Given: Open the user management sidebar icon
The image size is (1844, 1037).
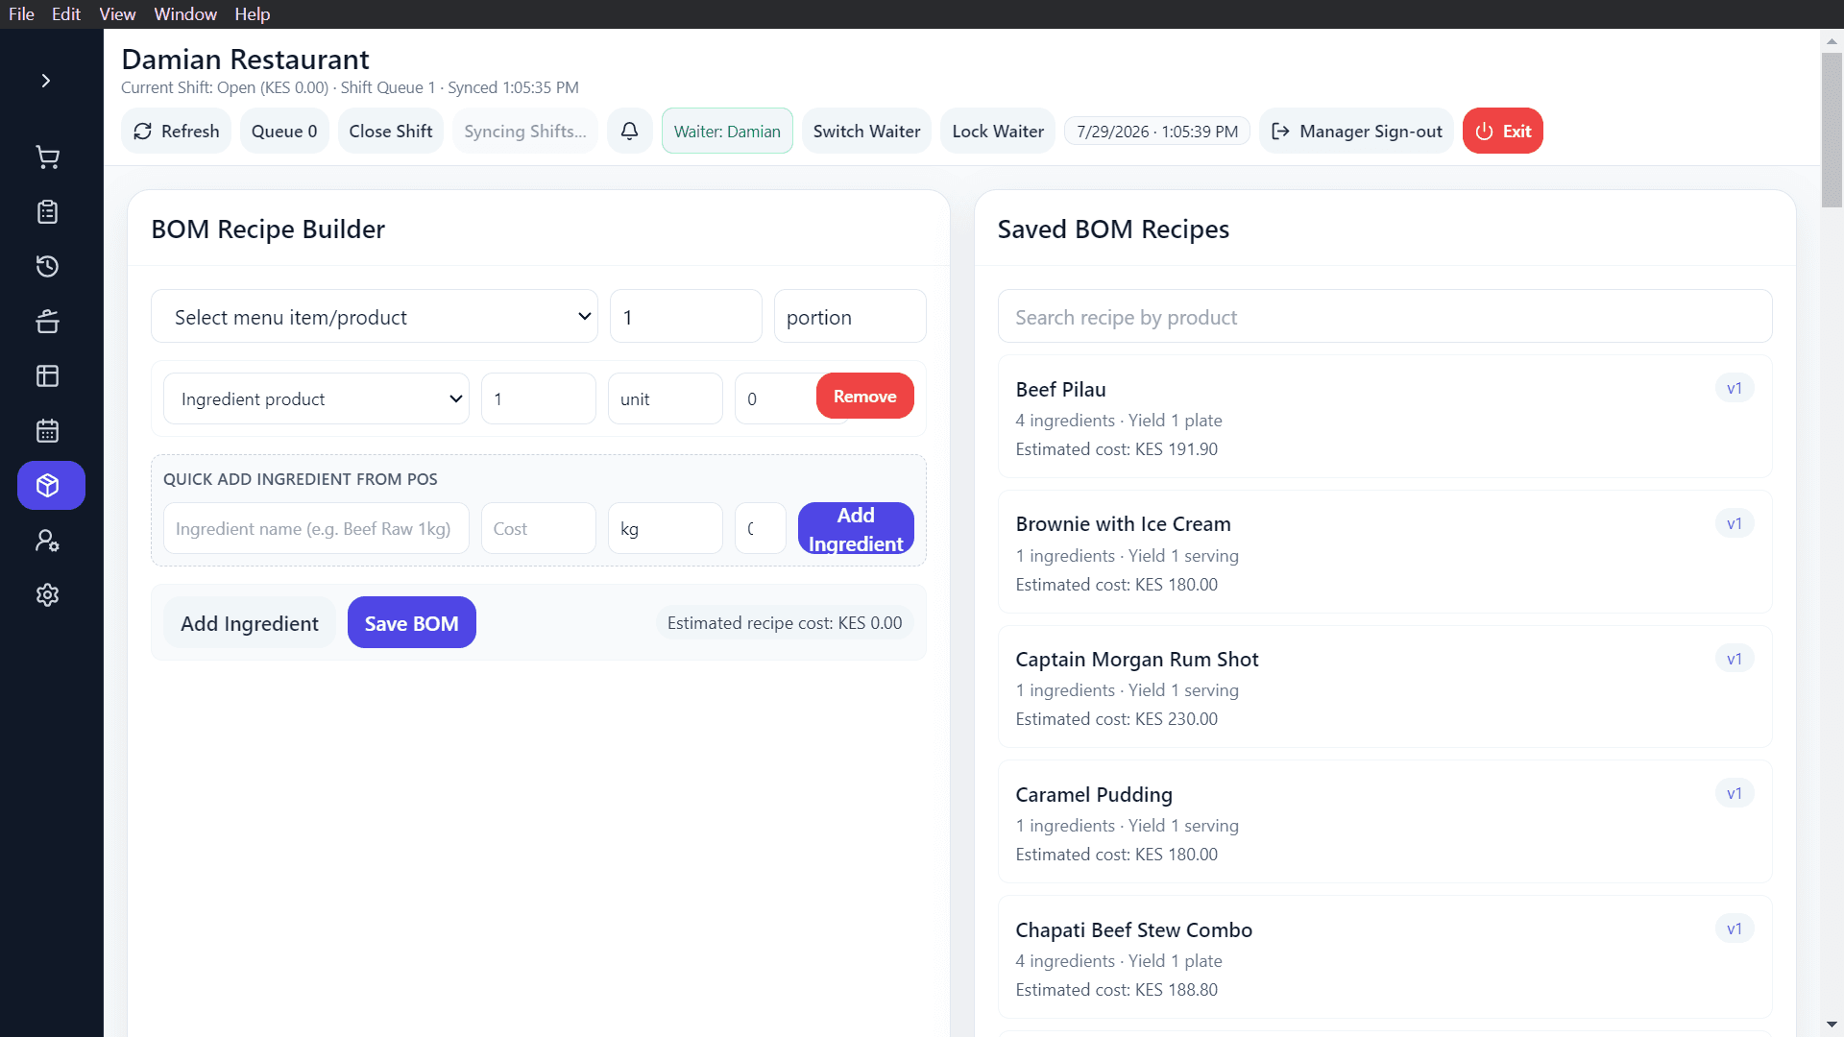Looking at the screenshot, I should click(48, 541).
